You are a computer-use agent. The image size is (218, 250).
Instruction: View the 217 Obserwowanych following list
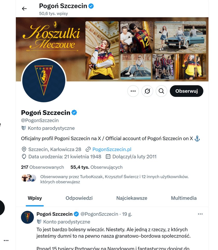coord(42,167)
